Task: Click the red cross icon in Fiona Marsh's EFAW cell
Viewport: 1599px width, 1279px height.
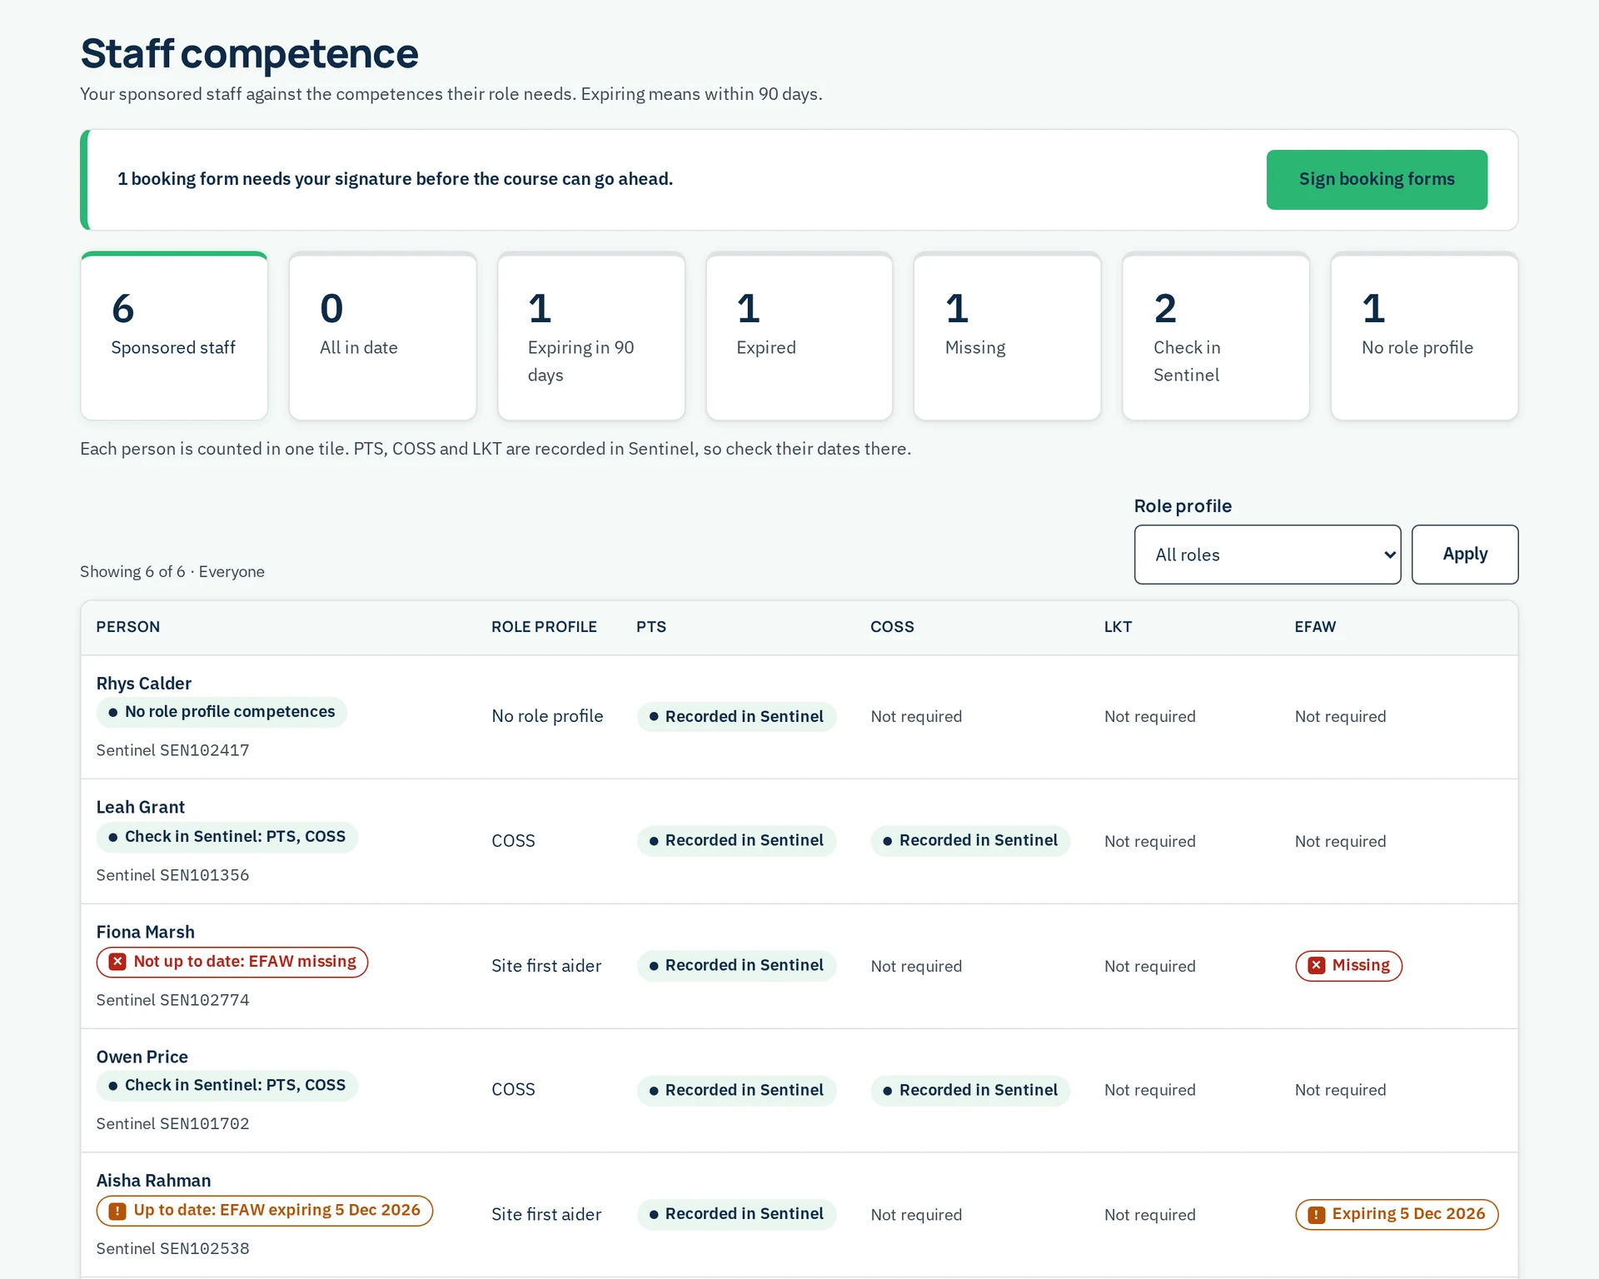Action: pos(1317,966)
